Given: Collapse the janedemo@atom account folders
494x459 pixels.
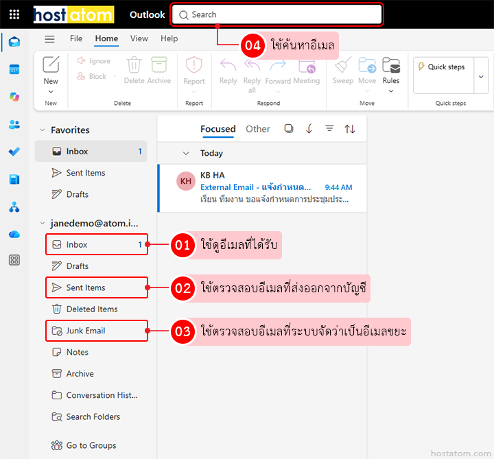Looking at the screenshot, I should pos(43,224).
